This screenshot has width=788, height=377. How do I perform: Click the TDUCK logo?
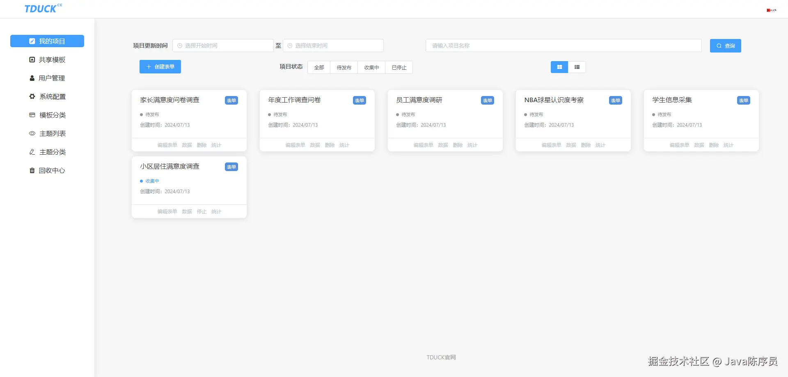point(43,8)
